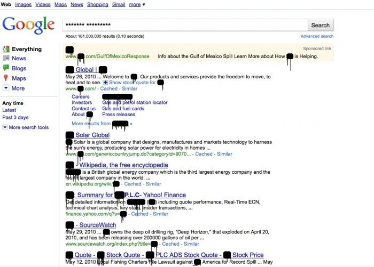Screen dimensions: 374x267
Task: Click the 'About 181,000,000 results' text
Action: click(105, 36)
